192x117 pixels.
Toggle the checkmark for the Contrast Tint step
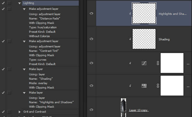[x=3, y=41]
